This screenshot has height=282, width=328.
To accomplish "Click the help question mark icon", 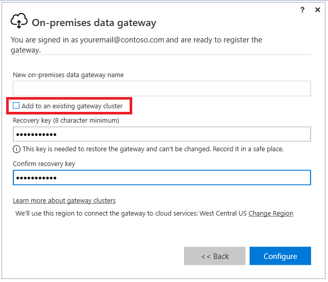I will pyautogui.click(x=303, y=10).
